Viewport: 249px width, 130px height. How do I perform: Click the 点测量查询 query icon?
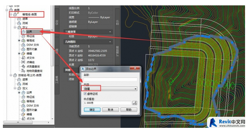click(x=23, y=66)
